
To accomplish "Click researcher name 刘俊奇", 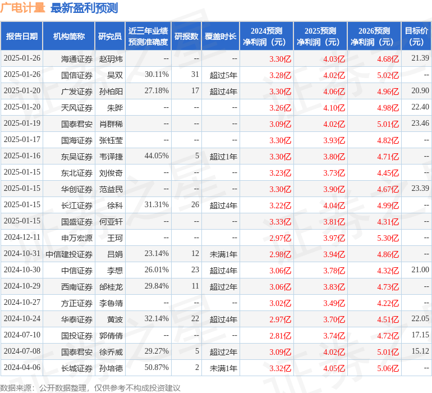I will [x=111, y=173].
